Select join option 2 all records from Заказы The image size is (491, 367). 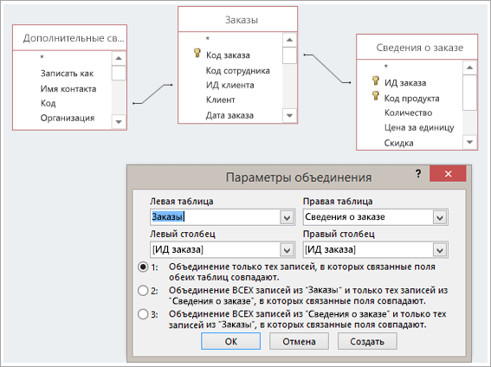tap(143, 291)
